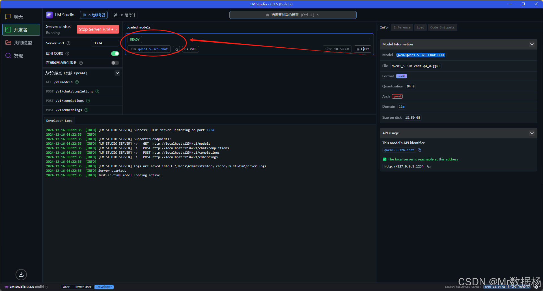
Task: Click the POST /v1/embeddings endpoint row
Action: point(83,110)
